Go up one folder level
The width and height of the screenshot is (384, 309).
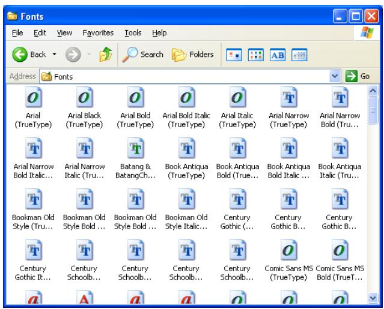[x=106, y=54]
